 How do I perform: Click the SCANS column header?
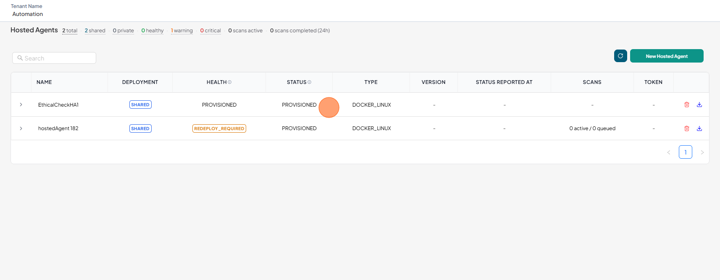point(592,82)
